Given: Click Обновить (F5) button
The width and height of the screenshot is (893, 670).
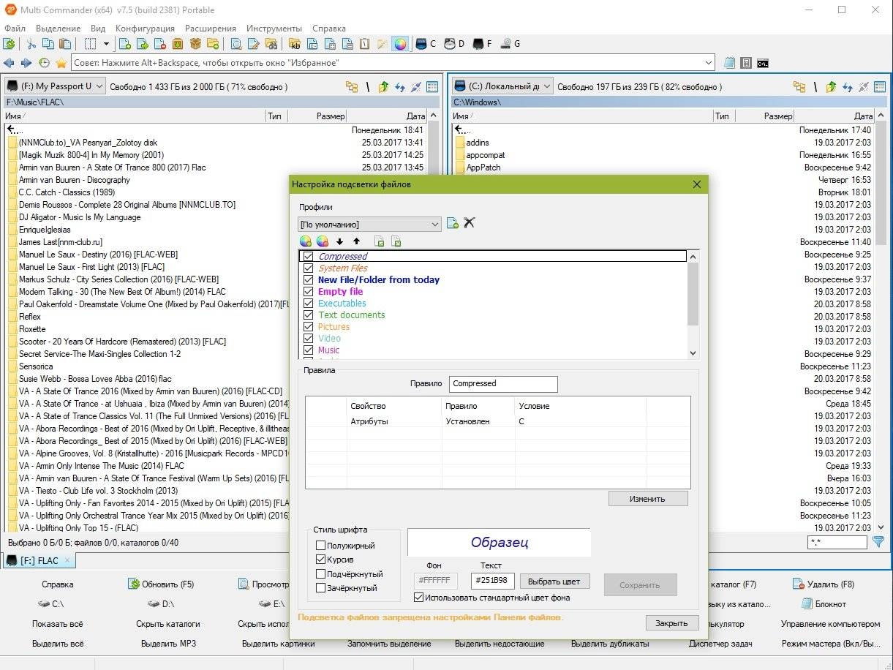Looking at the screenshot, I should (x=161, y=584).
